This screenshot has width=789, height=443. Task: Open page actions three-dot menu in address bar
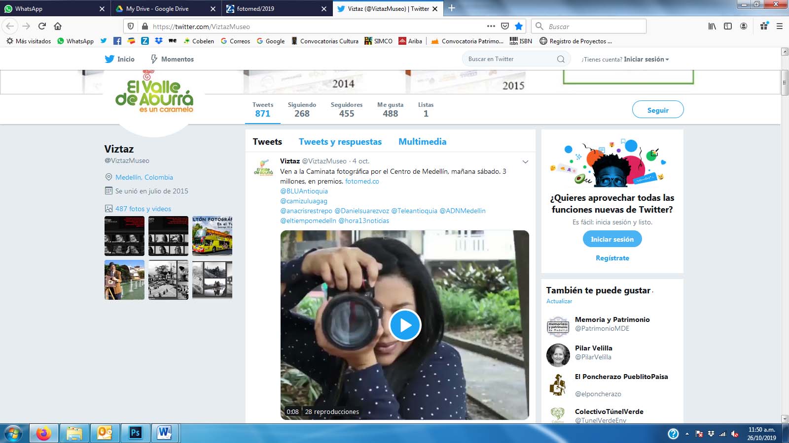tap(491, 26)
